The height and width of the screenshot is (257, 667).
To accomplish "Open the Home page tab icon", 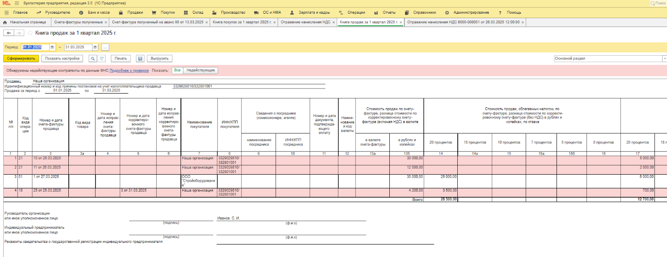I will click(x=5, y=22).
